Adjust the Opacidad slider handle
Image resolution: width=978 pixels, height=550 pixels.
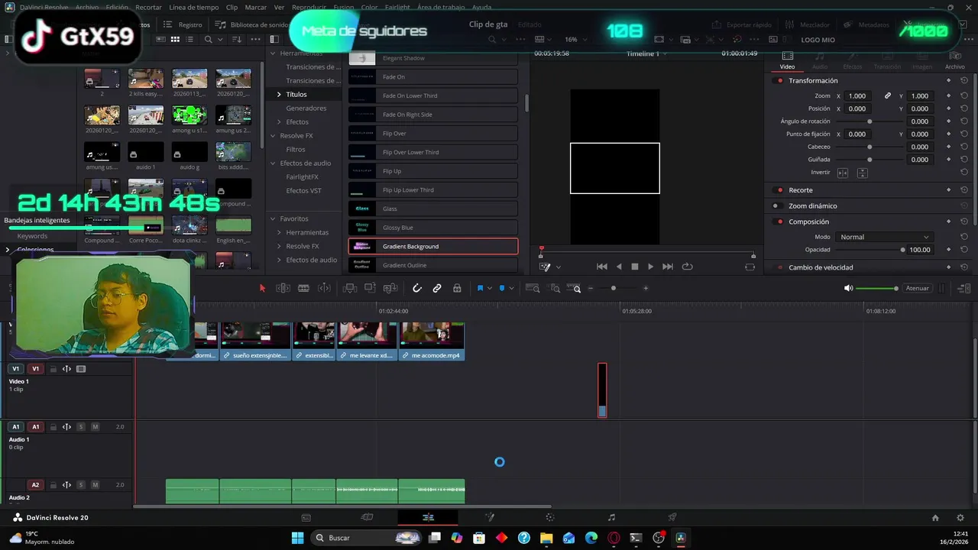click(x=902, y=250)
